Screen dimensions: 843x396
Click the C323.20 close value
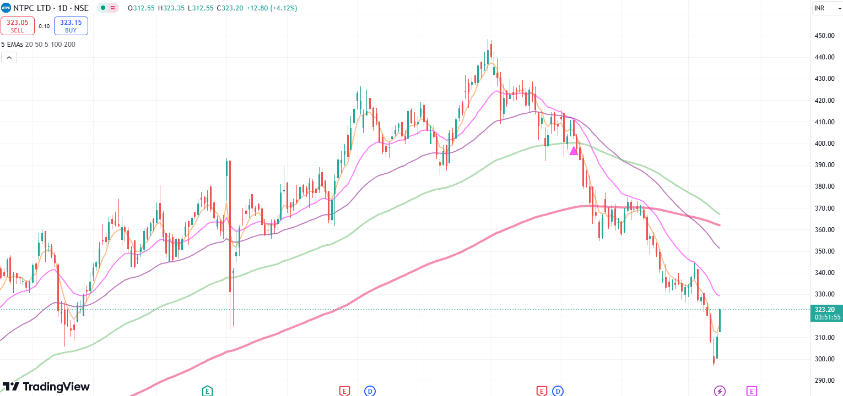click(x=230, y=8)
